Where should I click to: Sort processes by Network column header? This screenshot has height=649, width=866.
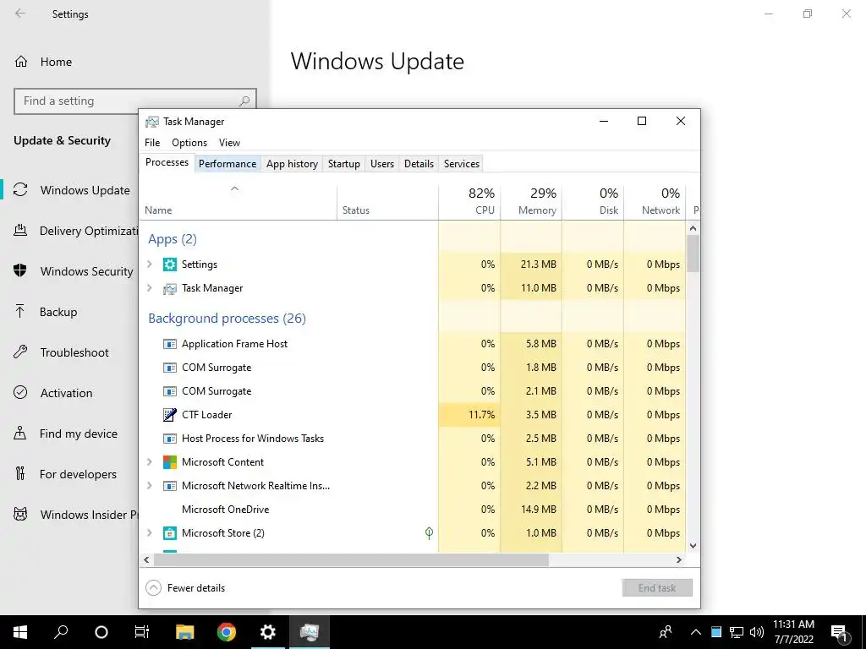[x=655, y=201]
